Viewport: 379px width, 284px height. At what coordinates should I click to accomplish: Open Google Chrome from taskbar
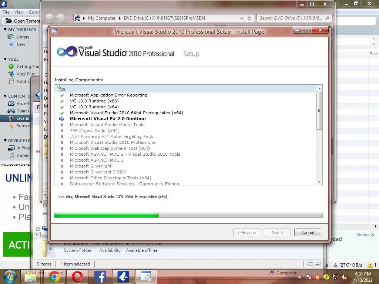54,277
